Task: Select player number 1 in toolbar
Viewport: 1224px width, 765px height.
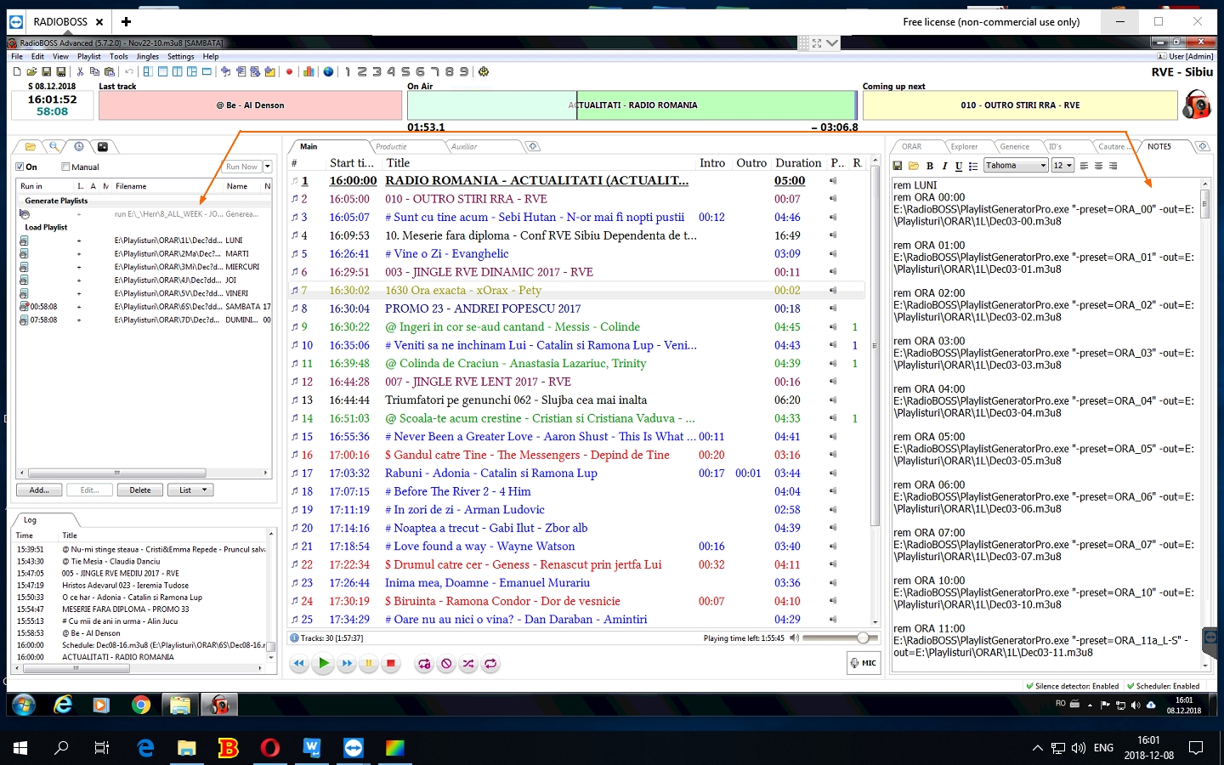Action: coord(348,72)
